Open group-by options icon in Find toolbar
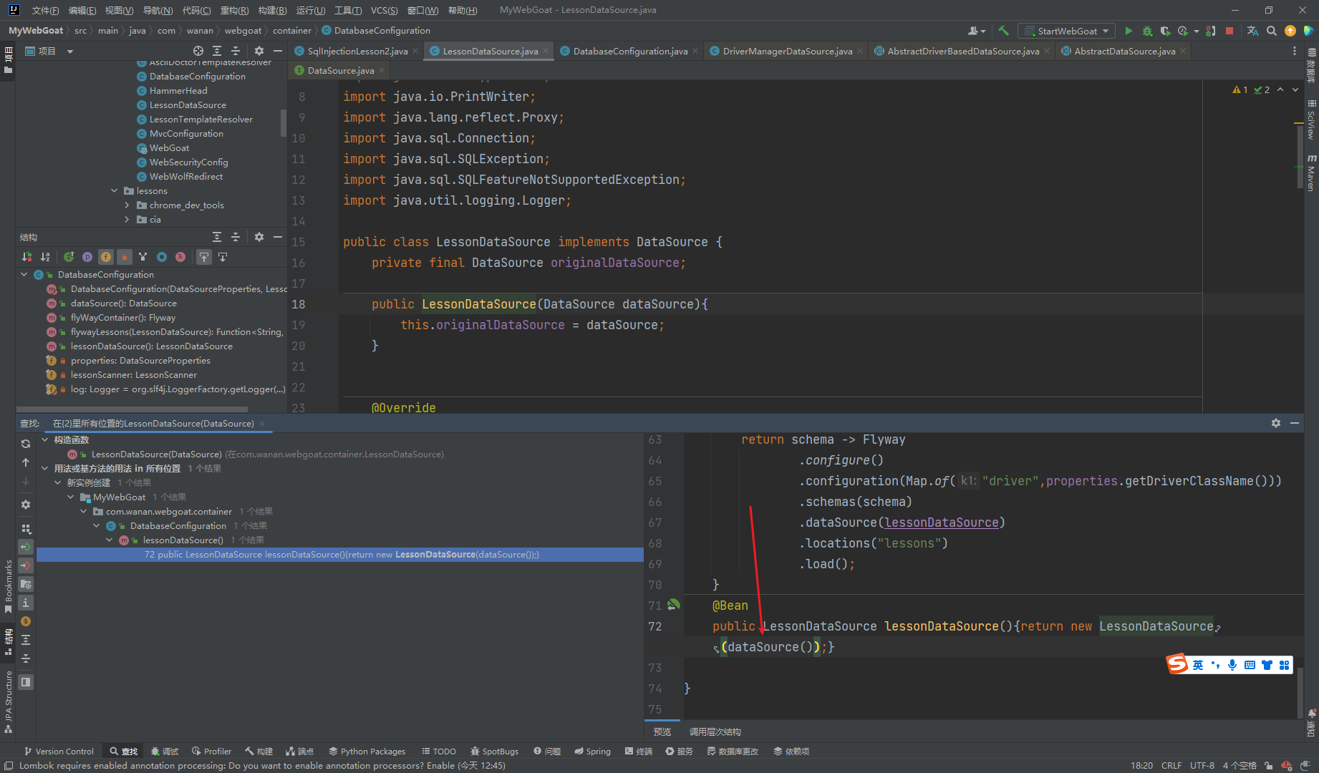The width and height of the screenshot is (1319, 773). tap(26, 529)
